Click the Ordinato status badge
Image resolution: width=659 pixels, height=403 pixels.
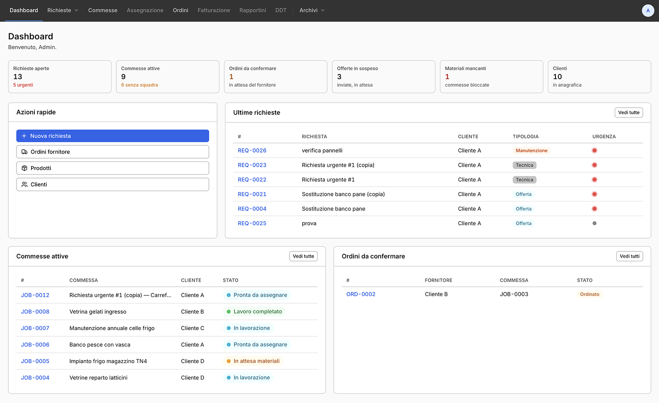click(590, 294)
